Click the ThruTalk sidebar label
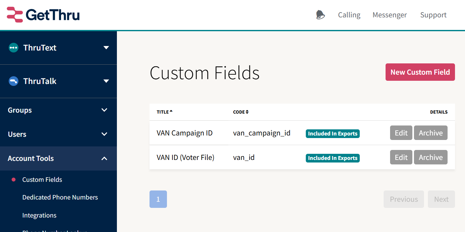The width and height of the screenshot is (465, 232). pyautogui.click(x=40, y=81)
